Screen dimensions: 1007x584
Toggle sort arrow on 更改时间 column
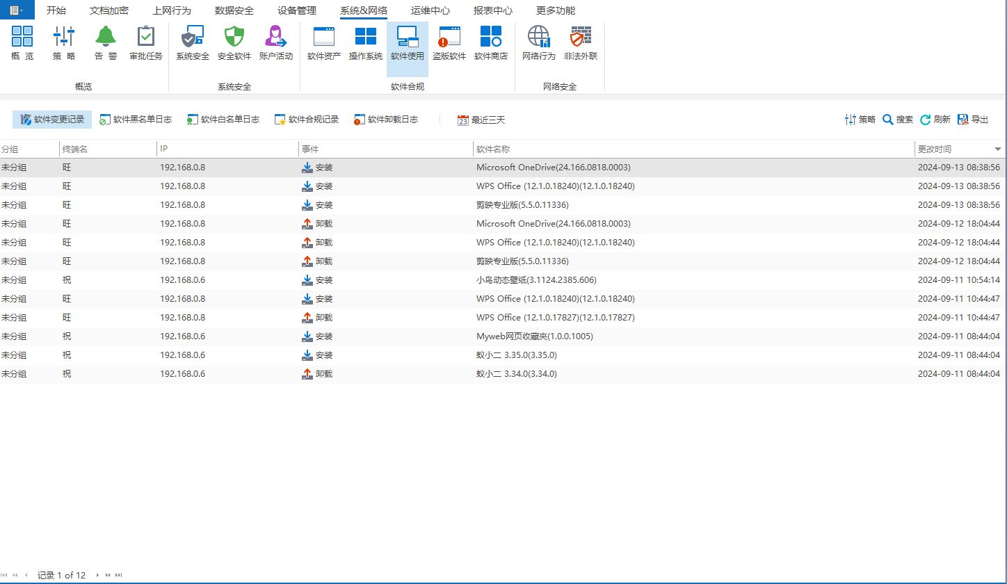click(998, 149)
